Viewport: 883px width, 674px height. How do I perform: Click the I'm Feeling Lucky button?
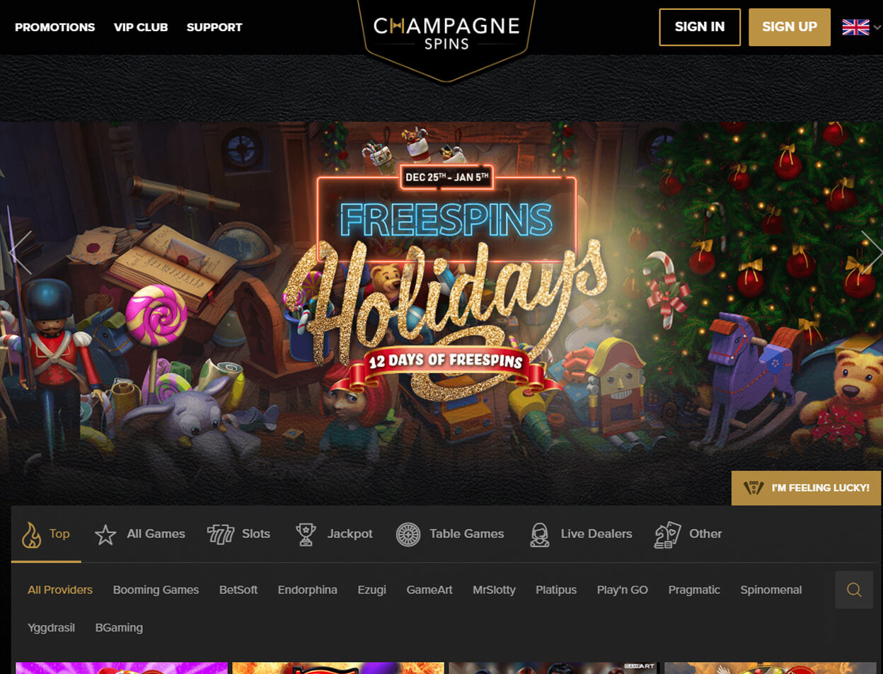pyautogui.click(x=807, y=488)
